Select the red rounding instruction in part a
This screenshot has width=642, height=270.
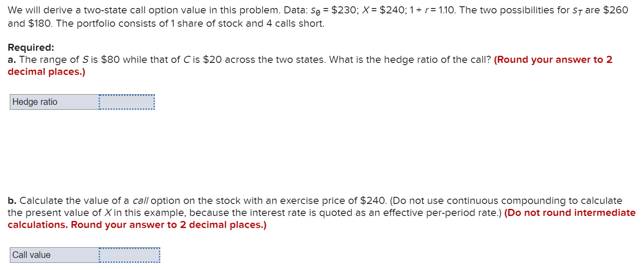[x=554, y=59]
